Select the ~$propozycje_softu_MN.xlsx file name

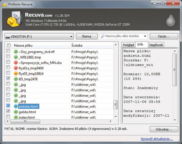[x=40, y=63]
